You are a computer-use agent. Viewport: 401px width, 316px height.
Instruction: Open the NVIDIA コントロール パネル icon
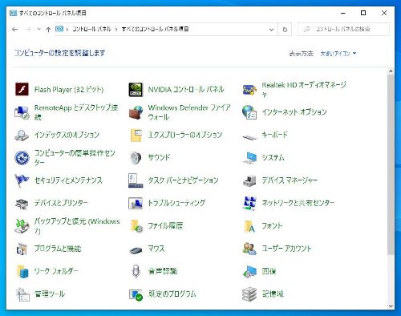click(136, 89)
